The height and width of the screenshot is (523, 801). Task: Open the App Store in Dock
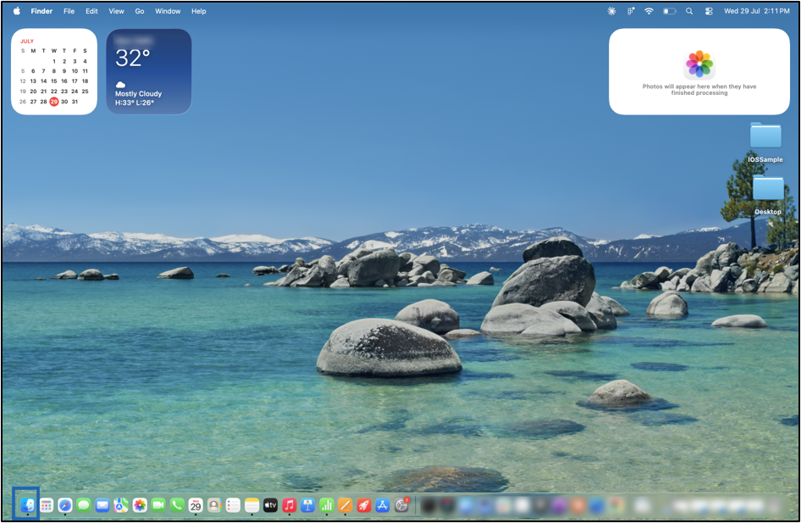coord(383,505)
